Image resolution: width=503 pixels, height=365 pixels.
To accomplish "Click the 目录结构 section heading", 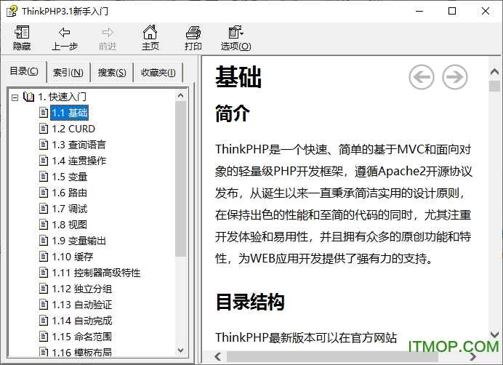I will click(x=250, y=302).
